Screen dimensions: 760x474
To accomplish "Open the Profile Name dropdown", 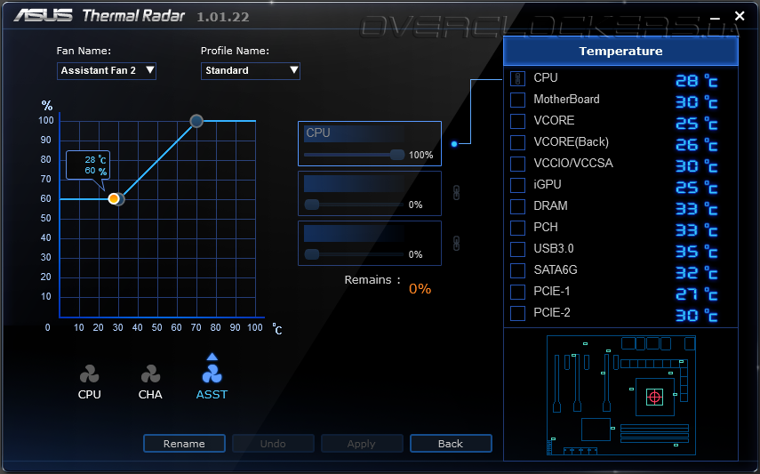I will click(x=251, y=71).
